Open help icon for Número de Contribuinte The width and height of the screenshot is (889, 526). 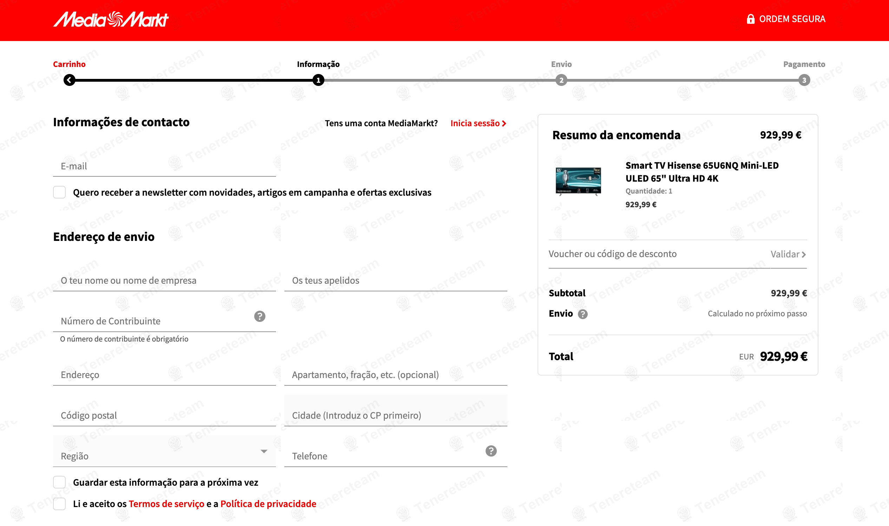tap(260, 316)
